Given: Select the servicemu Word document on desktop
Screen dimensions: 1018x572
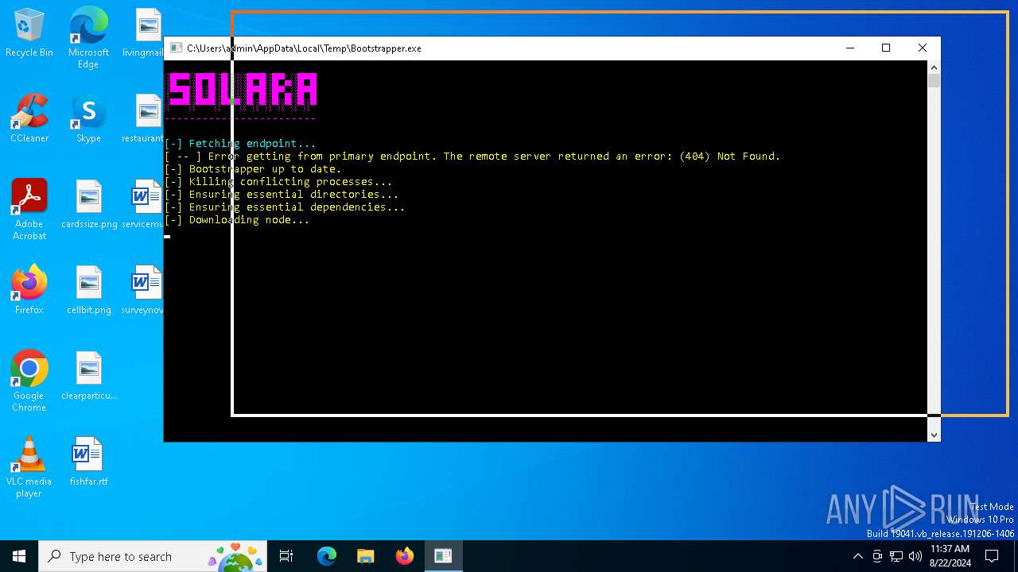Looking at the screenshot, I should (143, 204).
